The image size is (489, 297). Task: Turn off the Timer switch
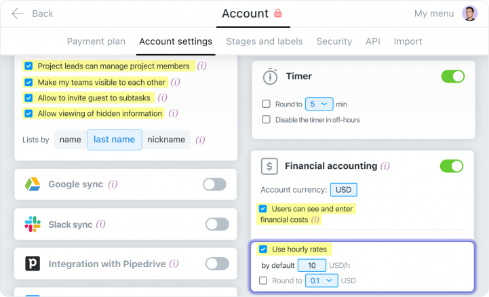(452, 77)
